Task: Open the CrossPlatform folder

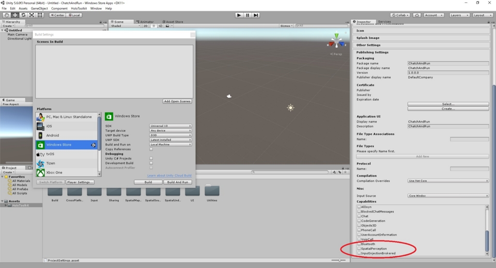Action: coord(75,193)
